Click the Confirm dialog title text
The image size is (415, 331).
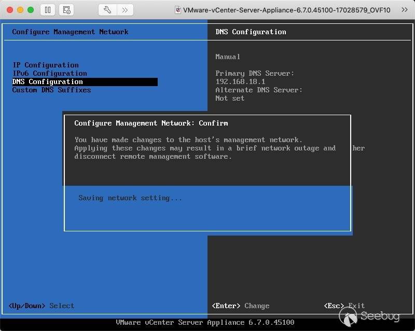pyautogui.click(x=151, y=123)
